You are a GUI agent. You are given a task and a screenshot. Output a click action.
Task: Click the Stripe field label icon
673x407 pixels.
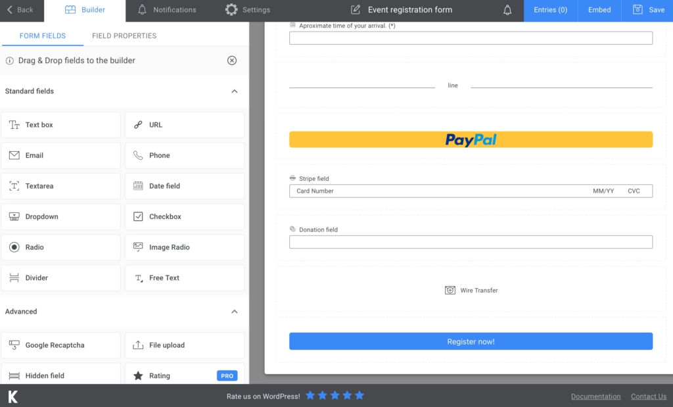coord(292,178)
